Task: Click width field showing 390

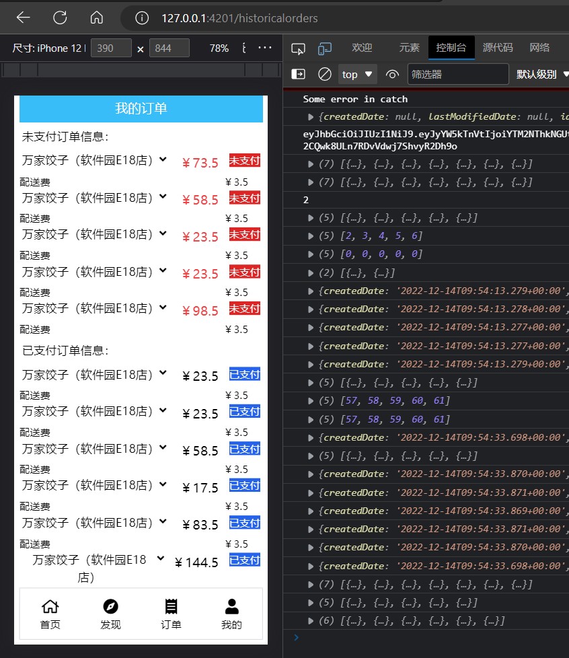Action: point(111,48)
